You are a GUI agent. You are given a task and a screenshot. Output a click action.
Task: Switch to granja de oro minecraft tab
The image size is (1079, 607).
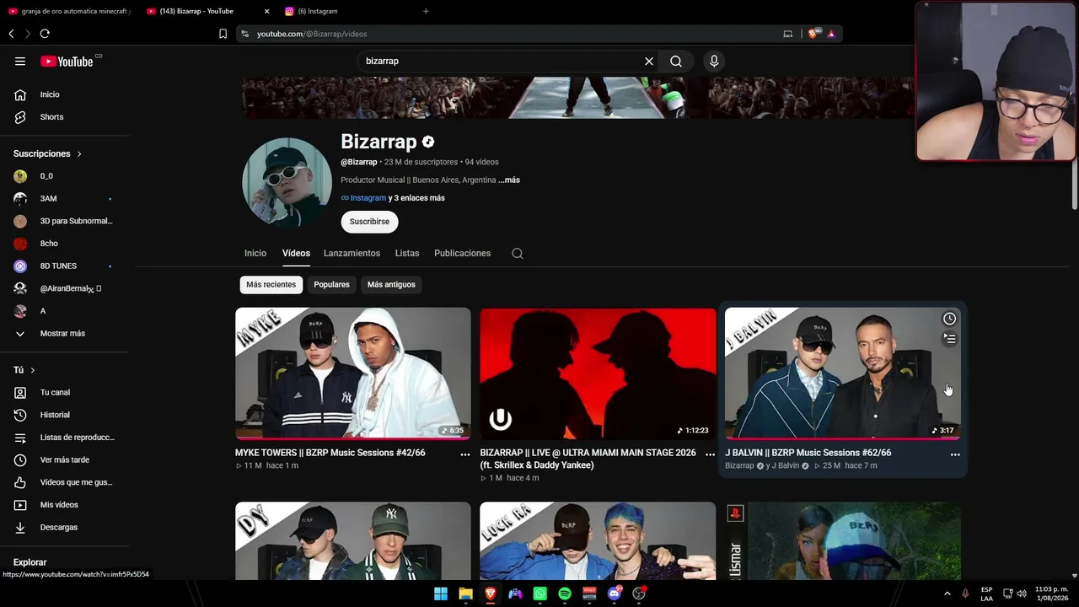pyautogui.click(x=69, y=11)
